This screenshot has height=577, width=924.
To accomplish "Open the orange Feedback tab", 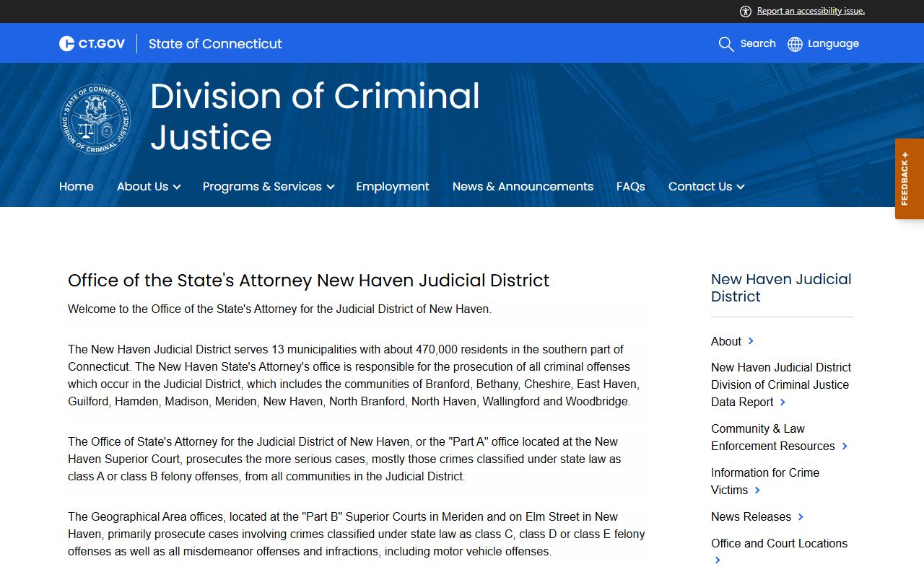I will coord(910,179).
